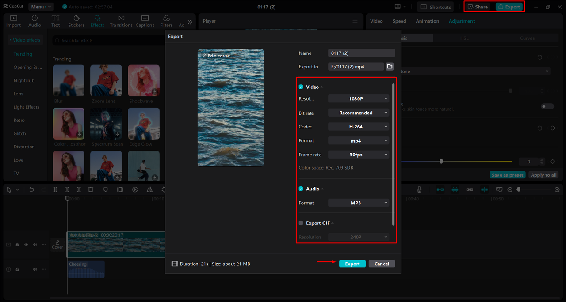
Task: Open the audio track more-options dots
Action: (44, 269)
